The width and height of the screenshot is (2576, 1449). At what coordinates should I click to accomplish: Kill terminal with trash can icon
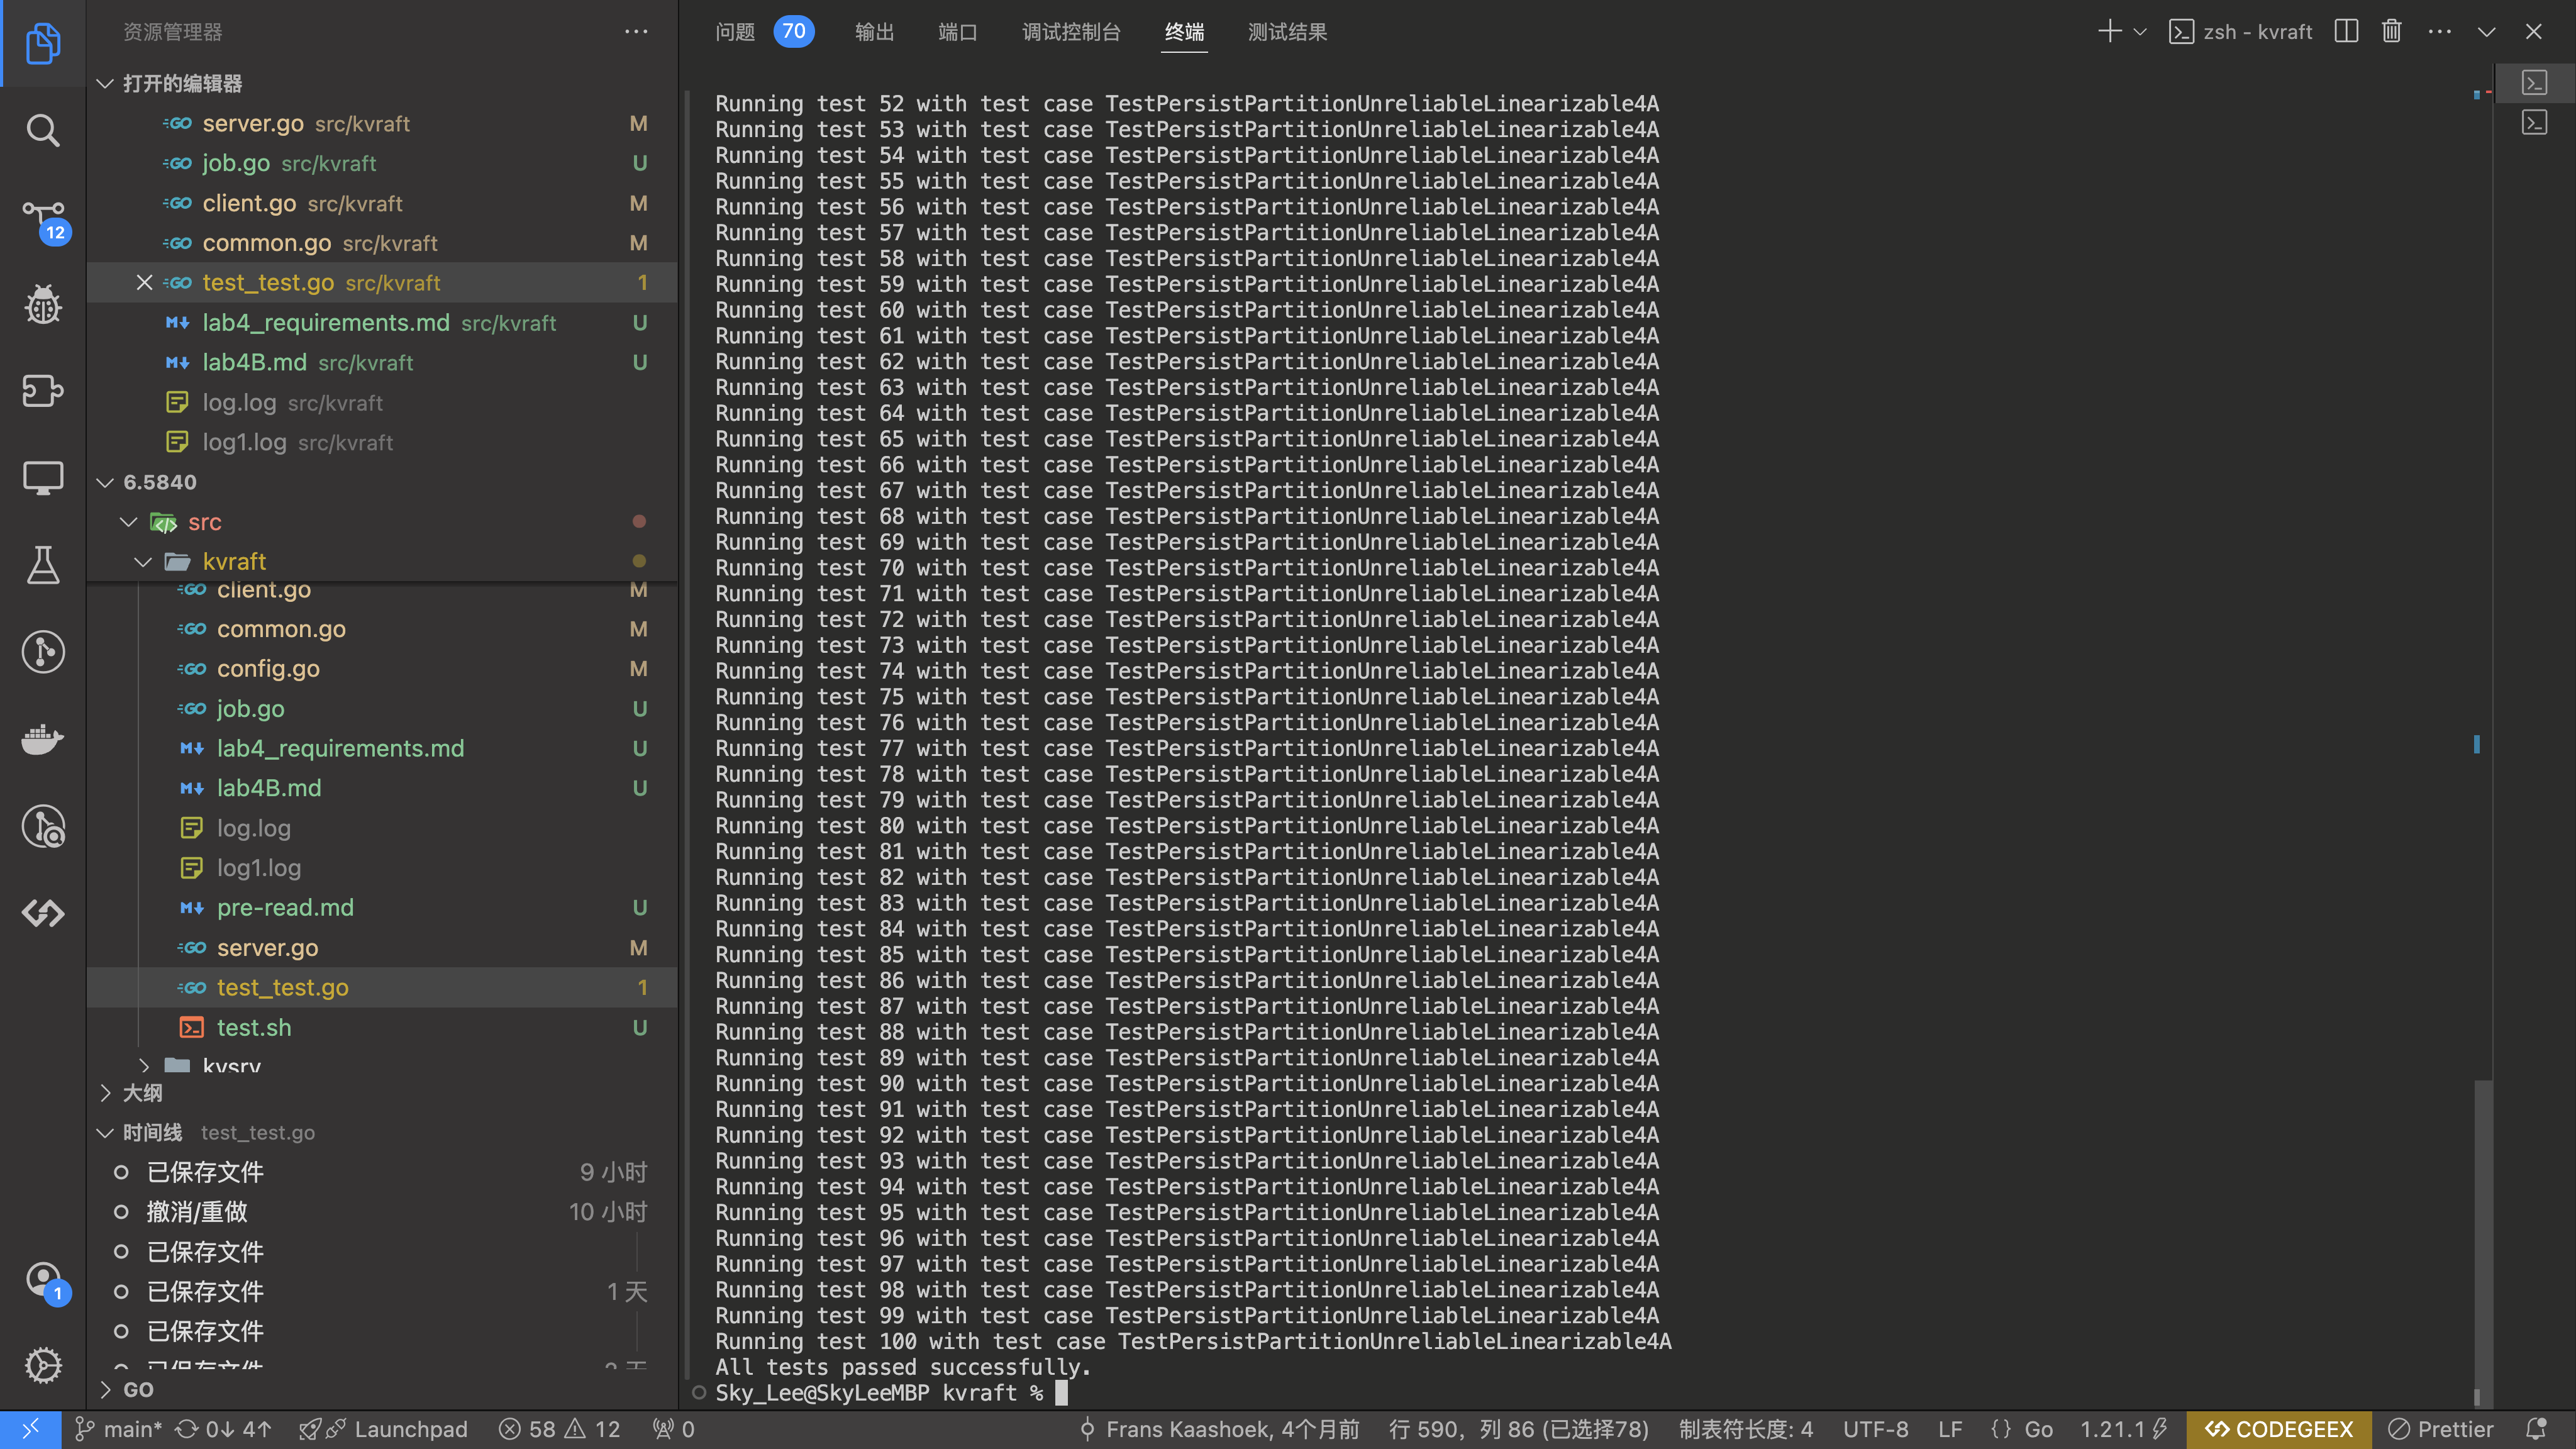(2391, 32)
